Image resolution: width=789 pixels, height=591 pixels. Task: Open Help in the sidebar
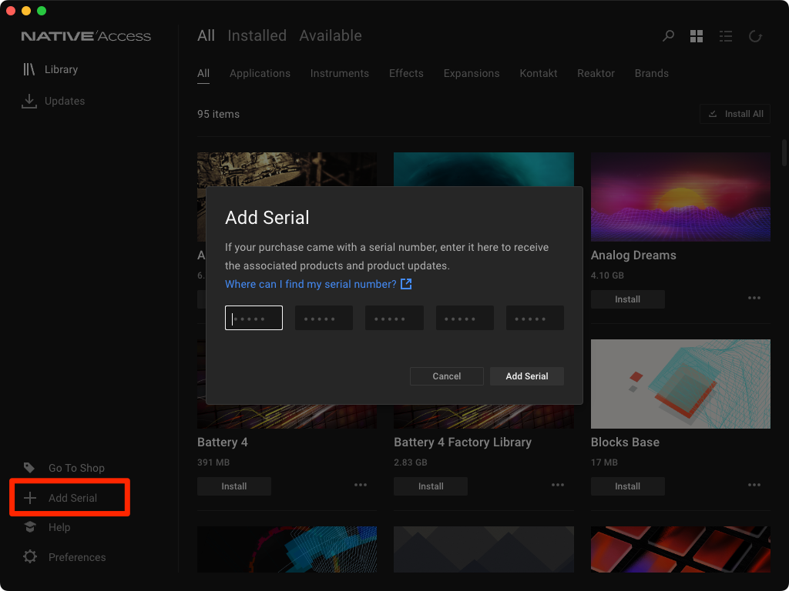tap(47, 527)
